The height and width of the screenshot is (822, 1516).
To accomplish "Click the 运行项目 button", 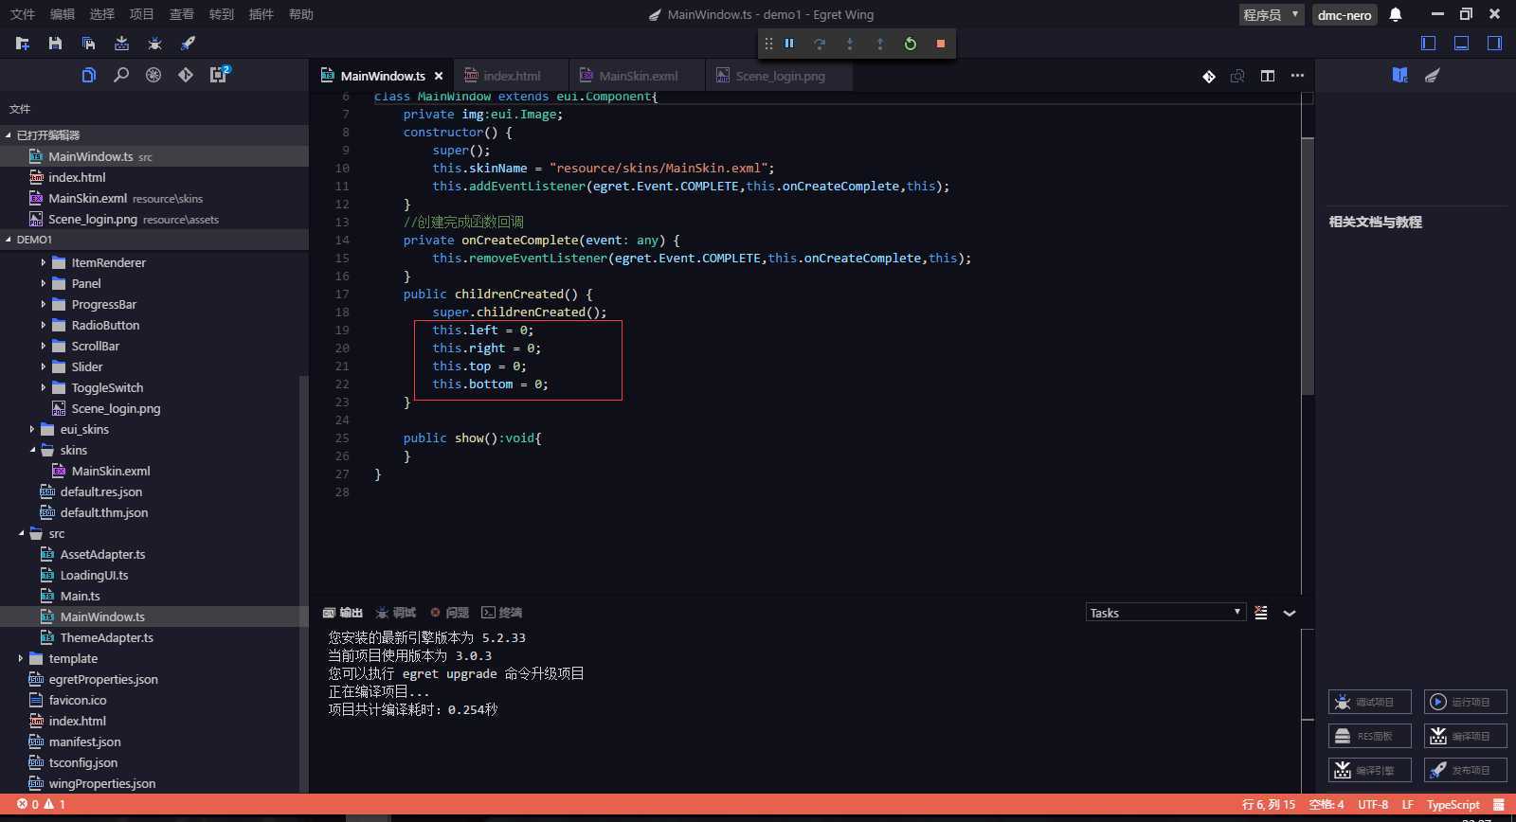I will click(x=1466, y=702).
